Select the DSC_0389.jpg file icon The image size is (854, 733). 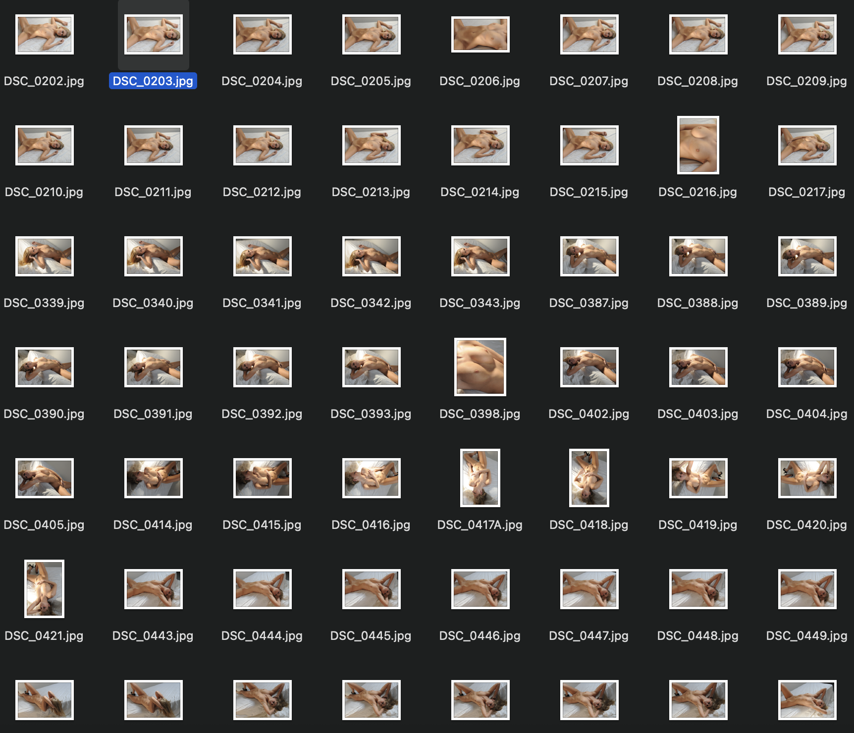[807, 256]
